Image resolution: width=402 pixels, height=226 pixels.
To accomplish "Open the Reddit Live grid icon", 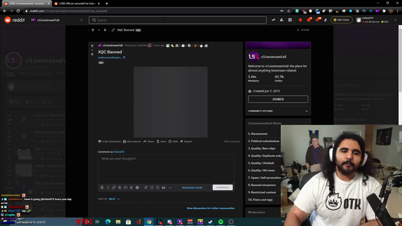I will point(290,20).
